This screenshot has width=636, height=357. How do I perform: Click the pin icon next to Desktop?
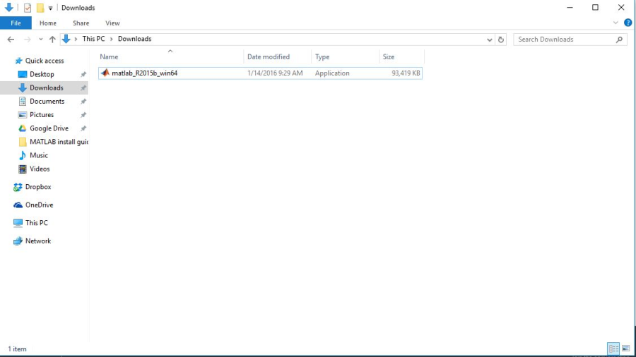click(83, 75)
